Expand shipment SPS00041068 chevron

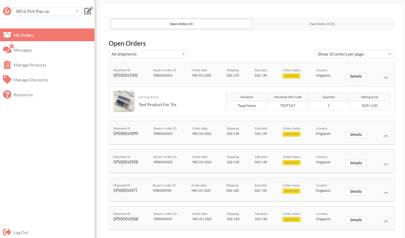tap(386, 221)
